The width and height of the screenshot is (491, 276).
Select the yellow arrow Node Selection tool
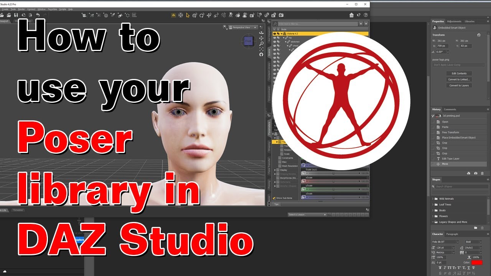(188, 15)
